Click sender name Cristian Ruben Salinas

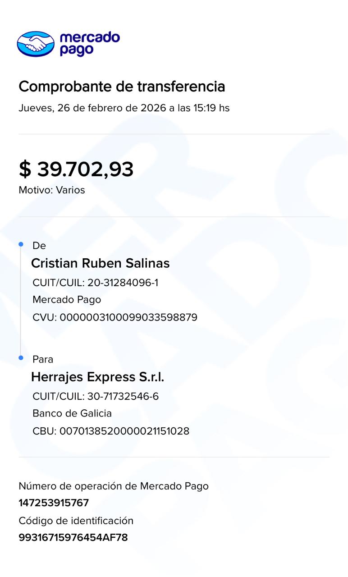(100, 263)
